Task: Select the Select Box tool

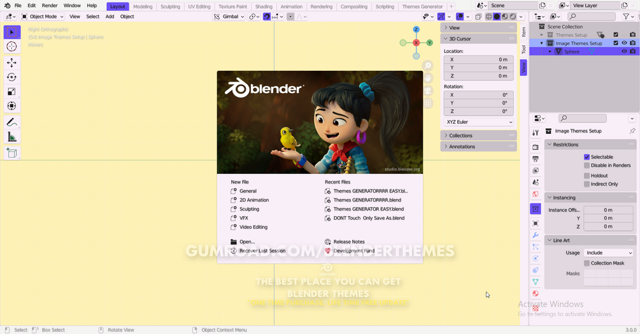Action: point(12,32)
